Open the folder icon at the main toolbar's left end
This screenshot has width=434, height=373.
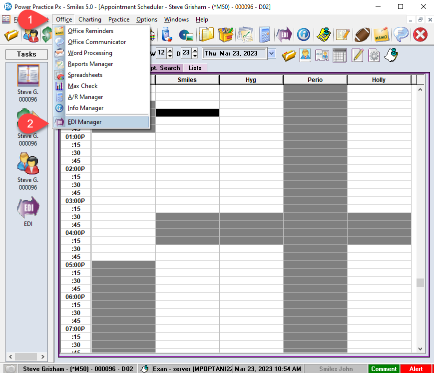[x=11, y=35]
